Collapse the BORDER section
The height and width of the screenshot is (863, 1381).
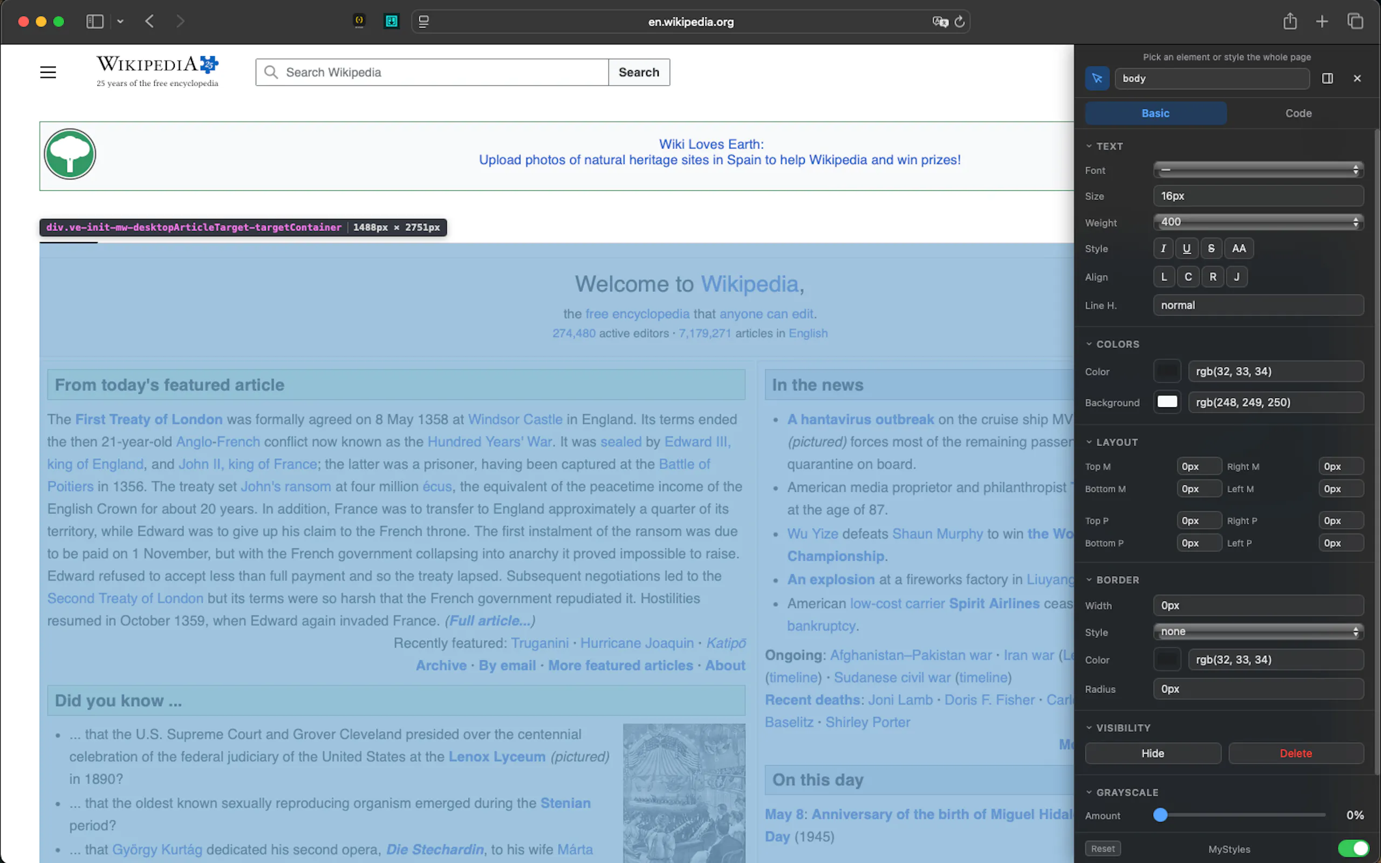point(1112,580)
